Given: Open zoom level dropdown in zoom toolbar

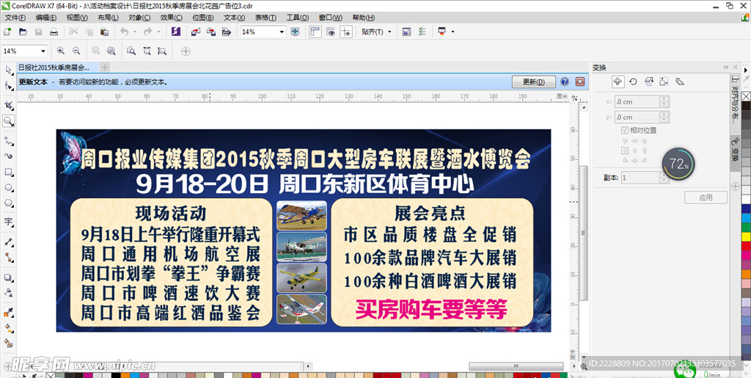Looking at the screenshot, I should point(43,51).
